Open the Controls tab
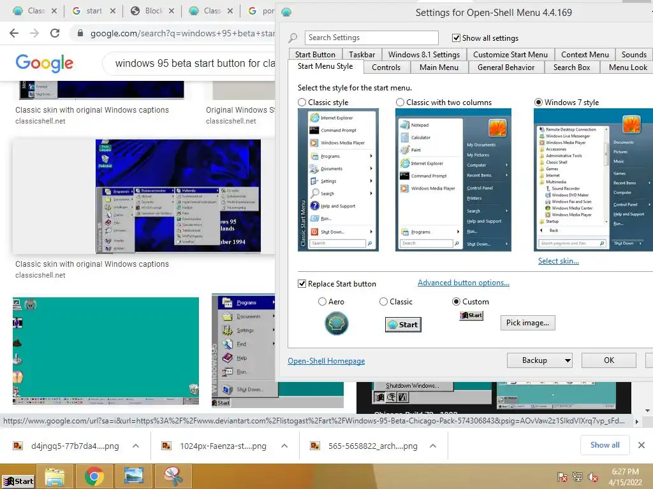 (386, 67)
